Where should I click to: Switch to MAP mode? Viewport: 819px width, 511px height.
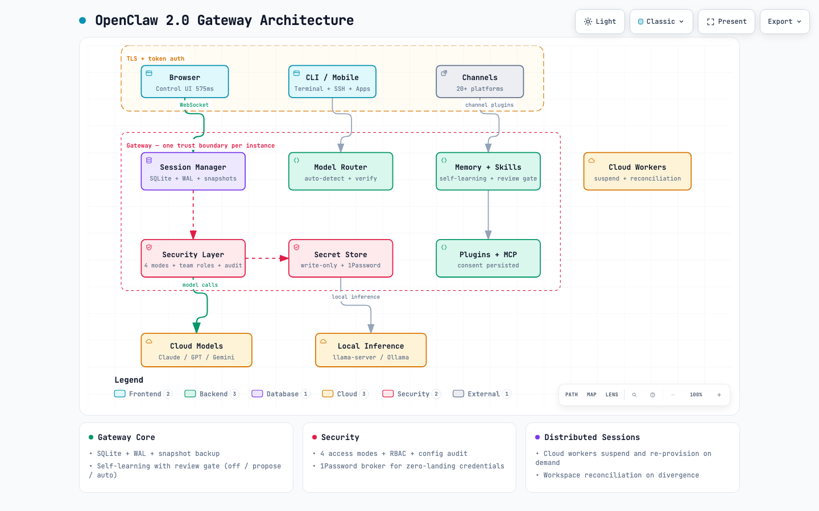591,395
